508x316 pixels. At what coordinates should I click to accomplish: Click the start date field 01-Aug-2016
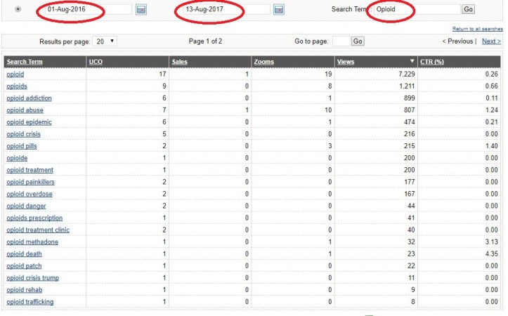coord(86,10)
